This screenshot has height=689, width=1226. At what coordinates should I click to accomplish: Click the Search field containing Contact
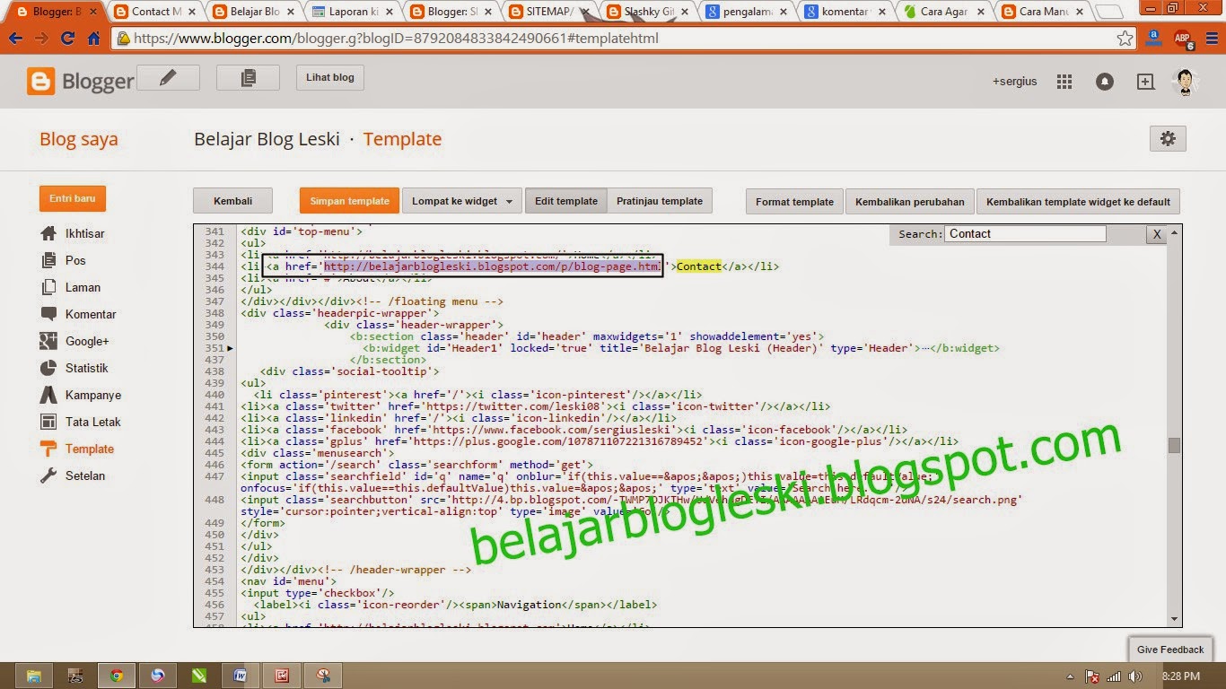1026,234
